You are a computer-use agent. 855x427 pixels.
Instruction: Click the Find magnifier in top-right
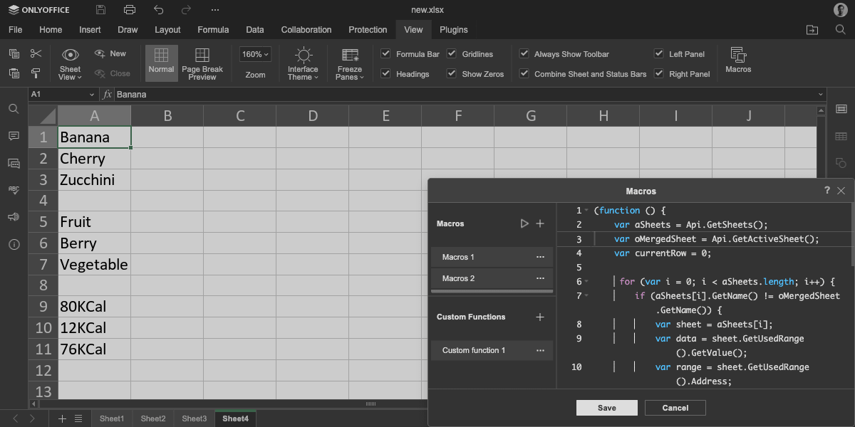coord(841,30)
